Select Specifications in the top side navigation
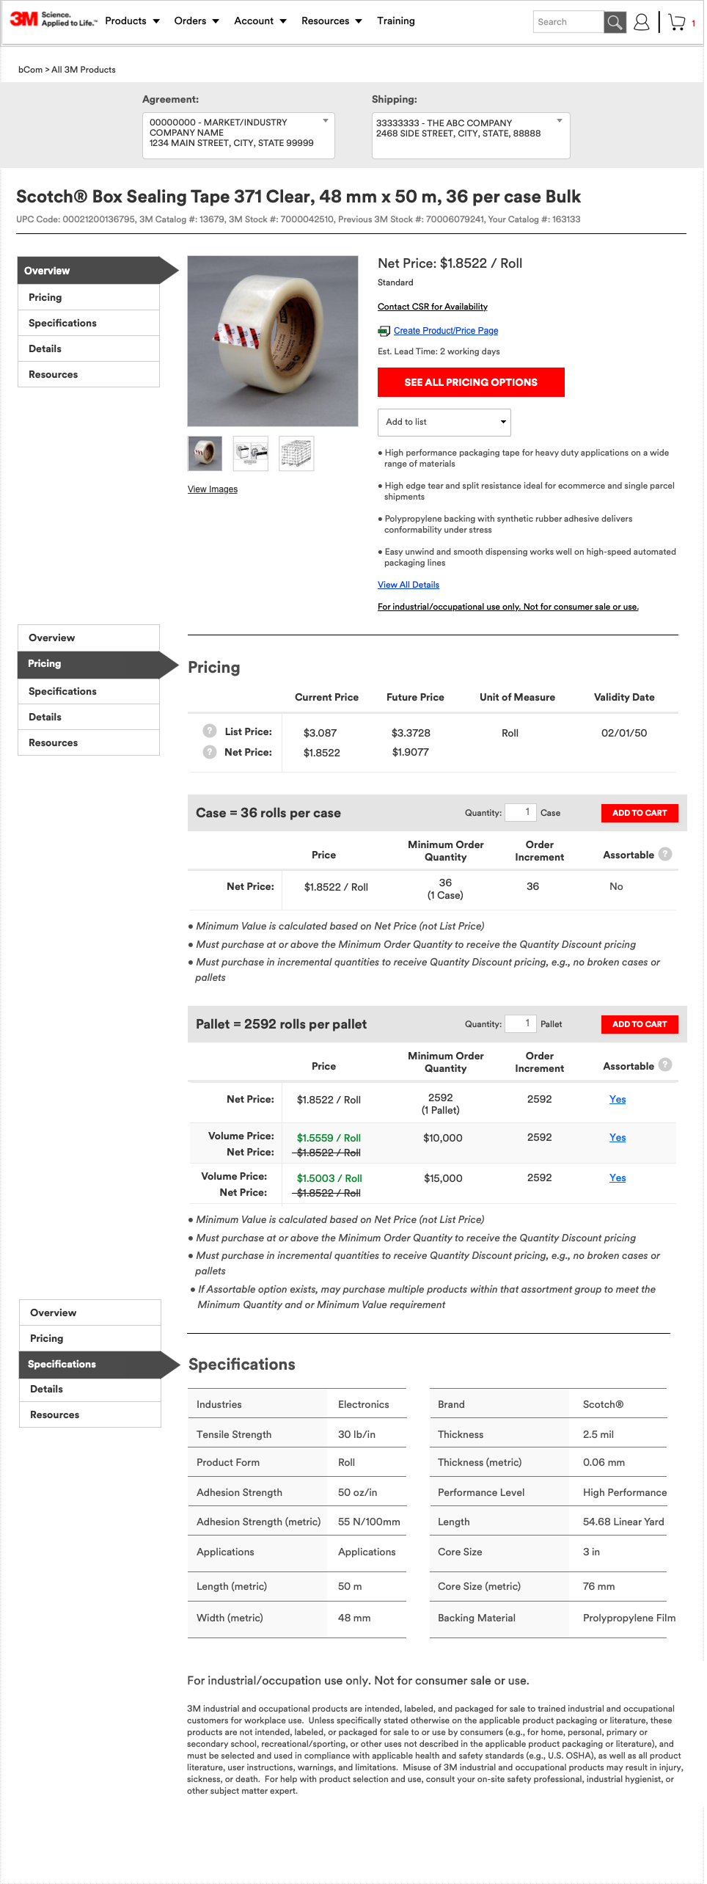The width and height of the screenshot is (707, 1884). coord(89,323)
